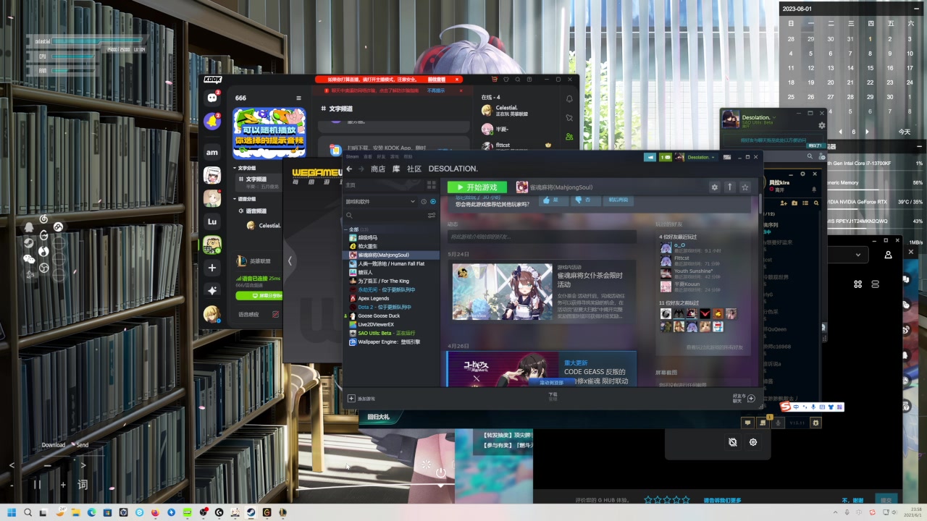This screenshot has width=927, height=521.
Task: Click Windows Start button
Action: (12, 512)
